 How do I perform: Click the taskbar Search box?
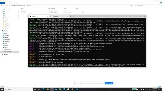18,89
